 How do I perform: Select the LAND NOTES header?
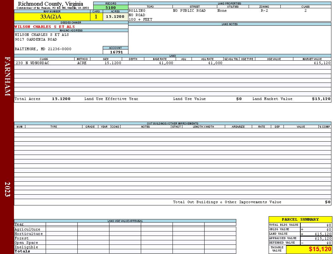pyautogui.click(x=230, y=24)
